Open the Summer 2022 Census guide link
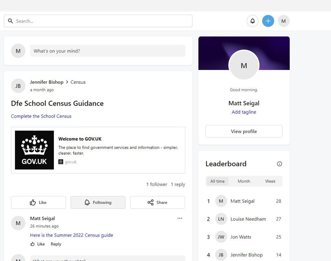 click(x=71, y=235)
